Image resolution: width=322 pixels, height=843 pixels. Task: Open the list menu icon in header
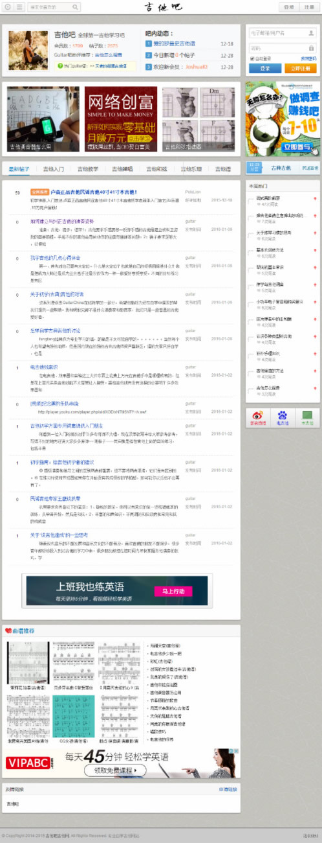click(x=18, y=7)
